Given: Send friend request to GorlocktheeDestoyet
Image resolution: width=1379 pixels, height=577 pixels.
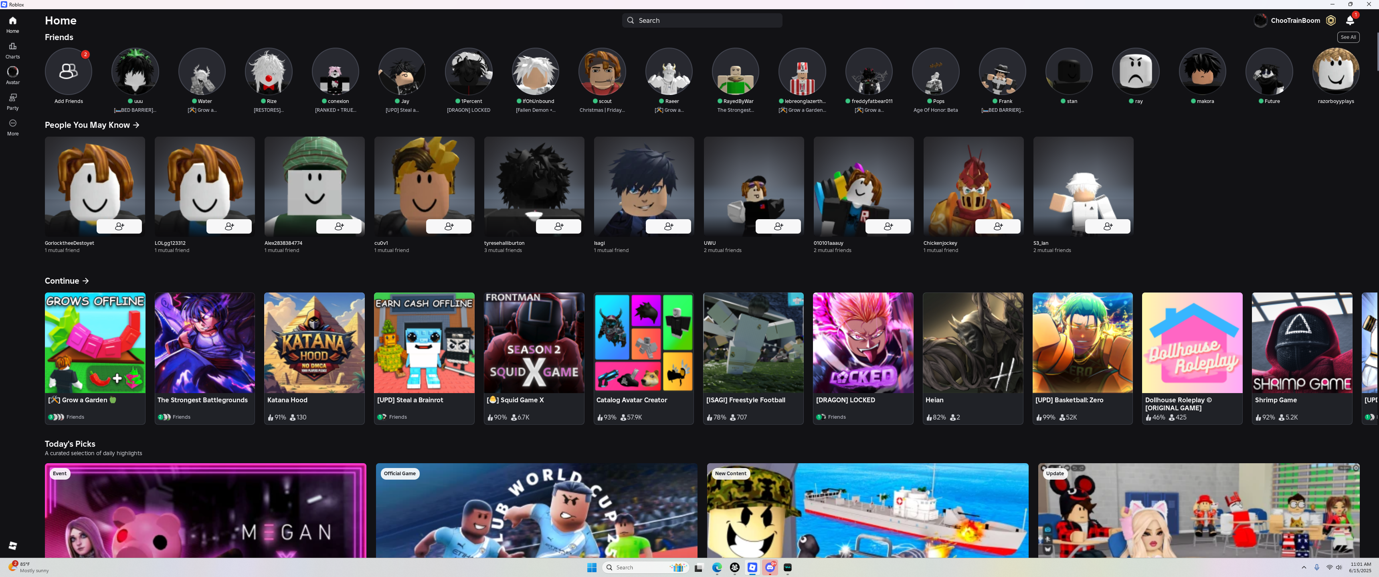Looking at the screenshot, I should pos(119,226).
